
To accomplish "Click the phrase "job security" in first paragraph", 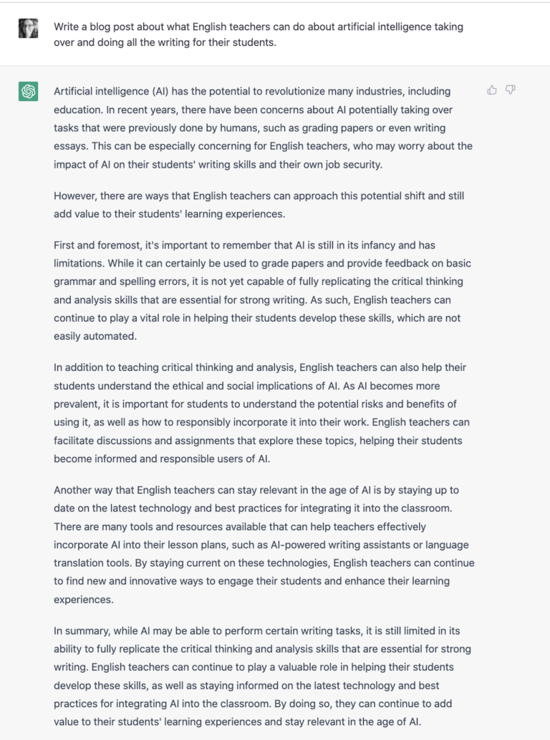I will pyautogui.click(x=352, y=165).
